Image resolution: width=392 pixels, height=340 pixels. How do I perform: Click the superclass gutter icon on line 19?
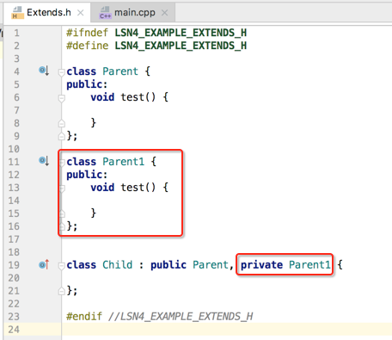[x=44, y=264]
